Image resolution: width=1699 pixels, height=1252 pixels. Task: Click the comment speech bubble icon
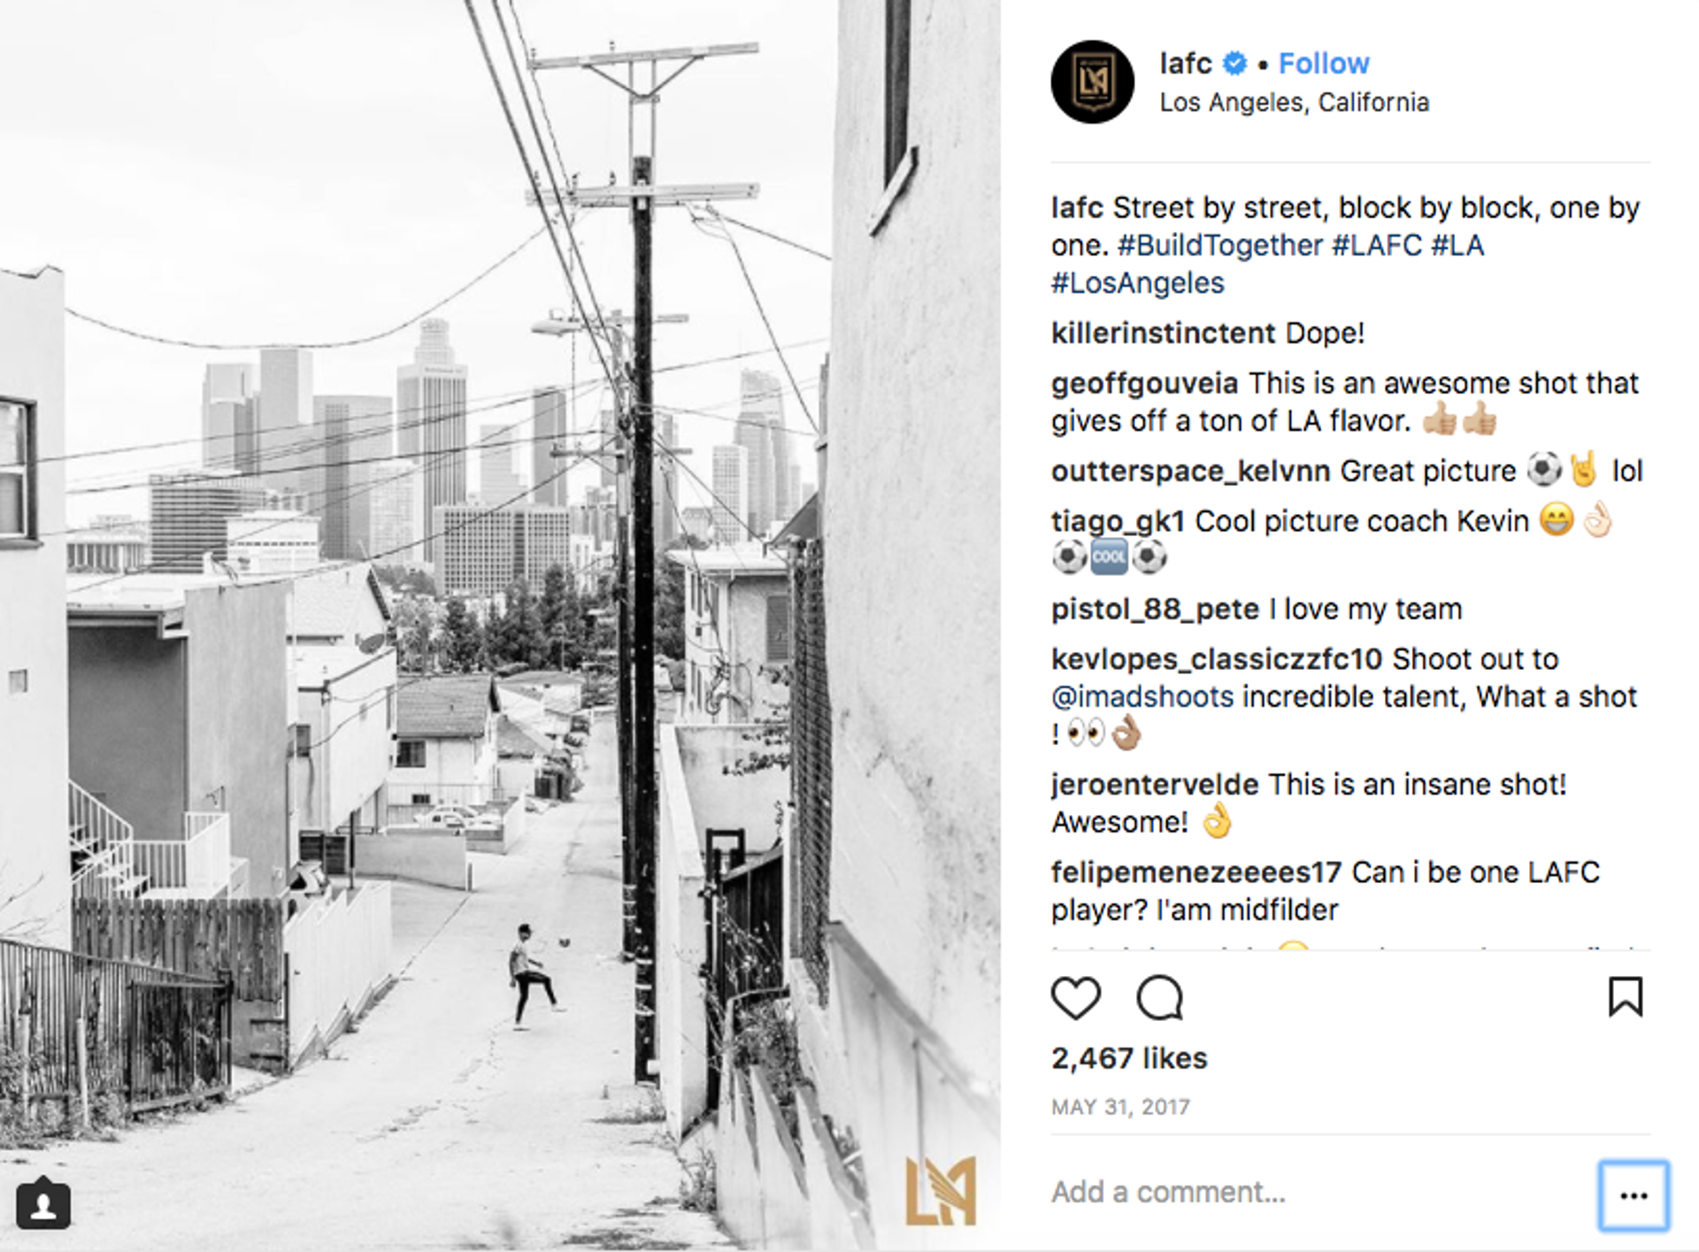pyautogui.click(x=1159, y=998)
